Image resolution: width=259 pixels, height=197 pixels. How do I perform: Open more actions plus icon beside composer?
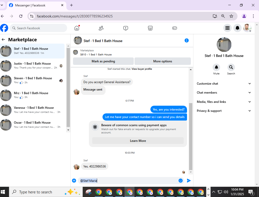pyautogui.click(x=74, y=181)
